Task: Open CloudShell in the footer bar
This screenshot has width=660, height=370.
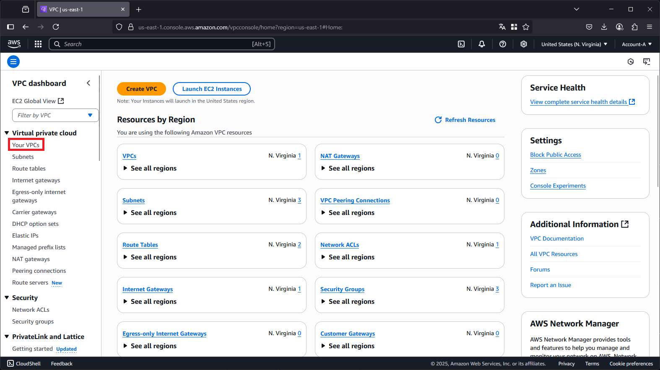Action: 24,363
